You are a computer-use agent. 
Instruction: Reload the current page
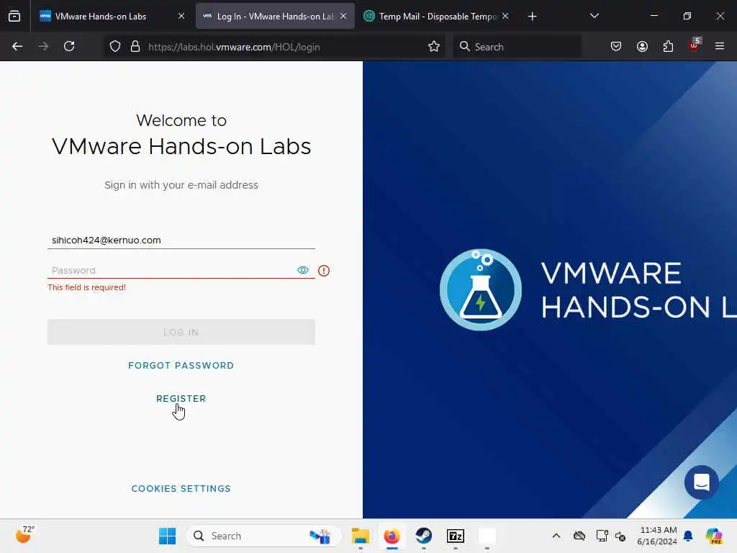pos(69,47)
